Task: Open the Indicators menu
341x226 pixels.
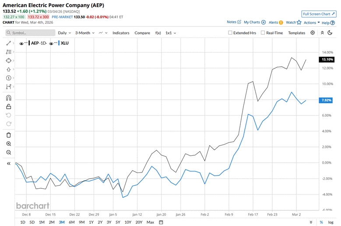Action: pyautogui.click(x=121, y=33)
